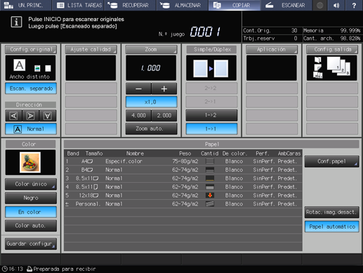Toggle Escan. separado mode
363x273 pixels.
pos(31,89)
